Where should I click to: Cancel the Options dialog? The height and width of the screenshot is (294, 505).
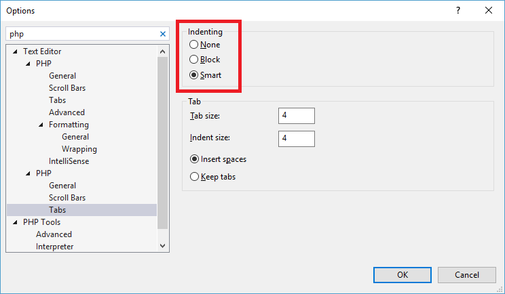[x=466, y=274]
